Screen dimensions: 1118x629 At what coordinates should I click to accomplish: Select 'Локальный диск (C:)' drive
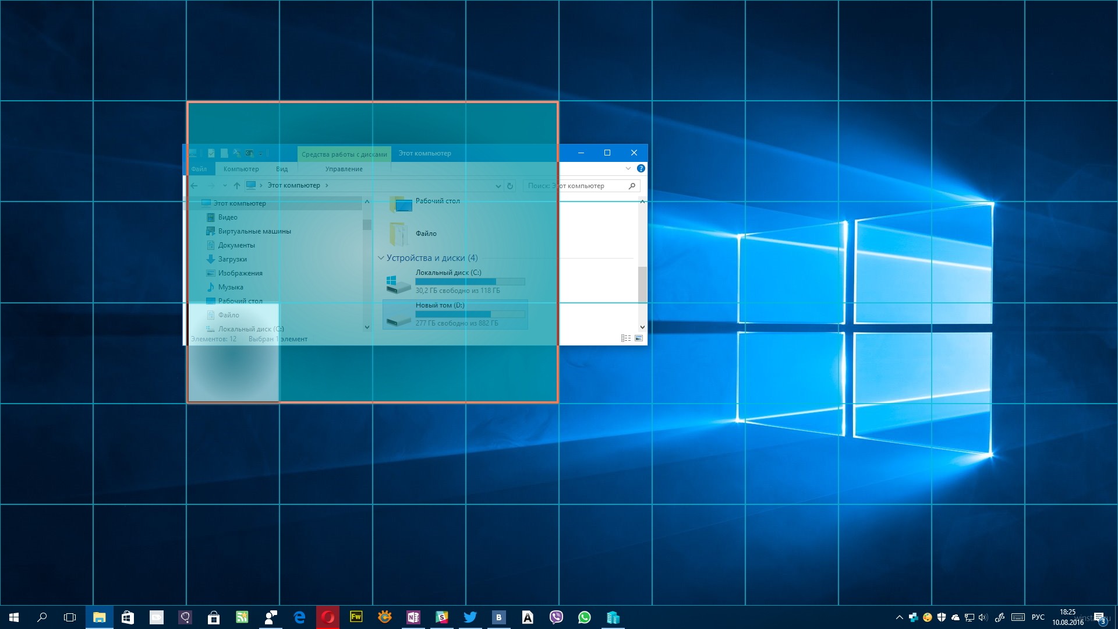coord(455,282)
